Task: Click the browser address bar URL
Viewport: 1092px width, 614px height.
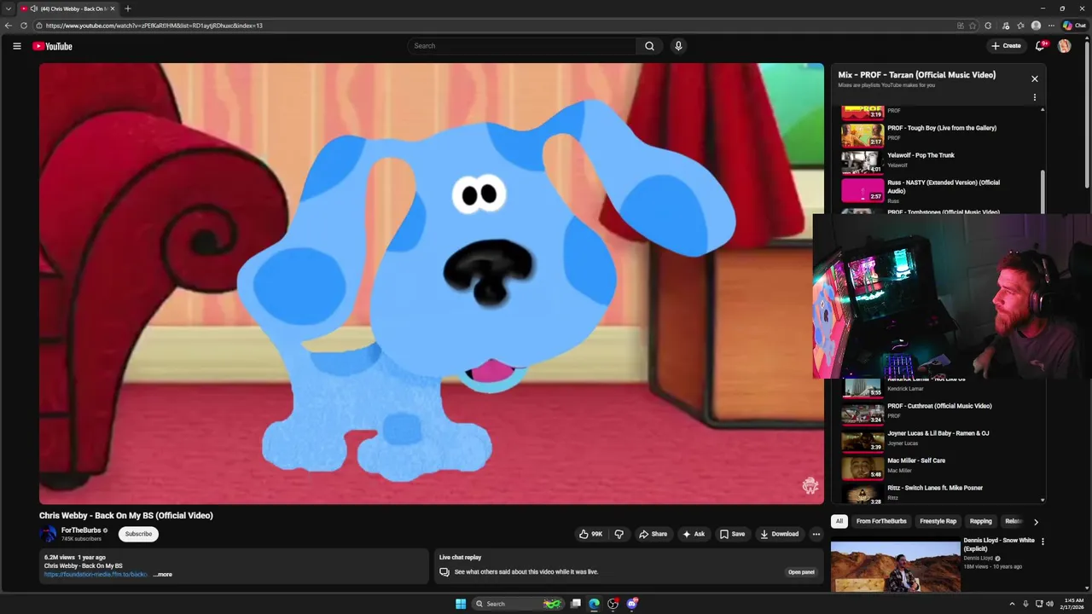Action: tap(154, 26)
